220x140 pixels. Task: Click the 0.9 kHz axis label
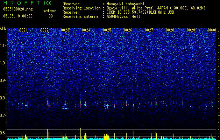3,80
